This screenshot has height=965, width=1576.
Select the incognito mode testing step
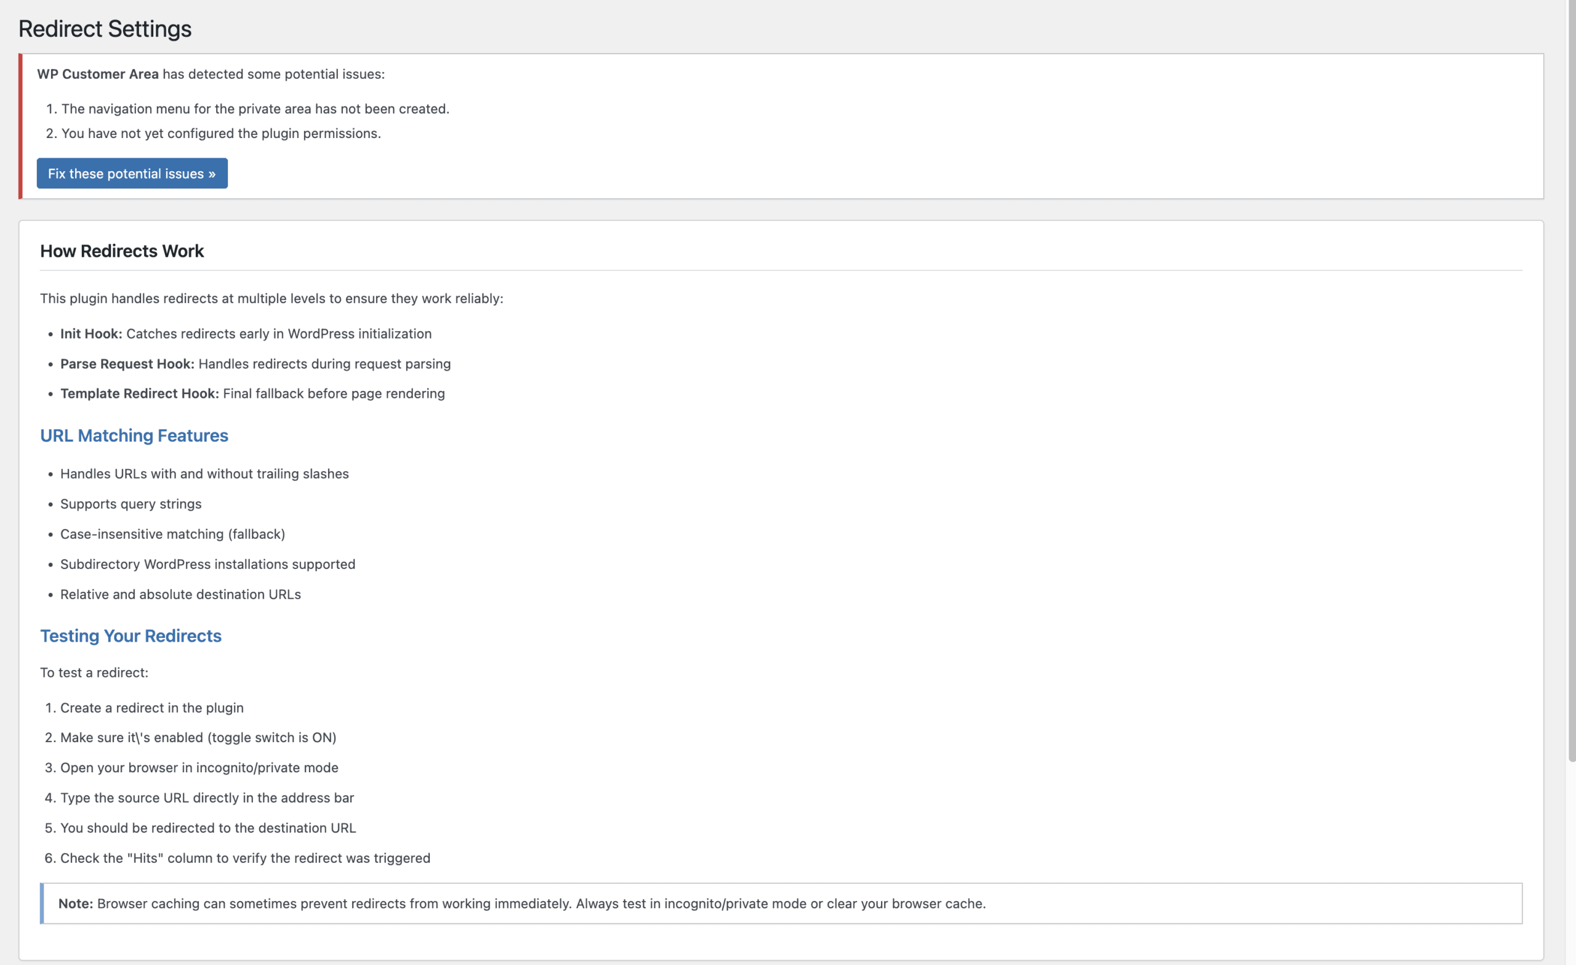pyautogui.click(x=199, y=767)
